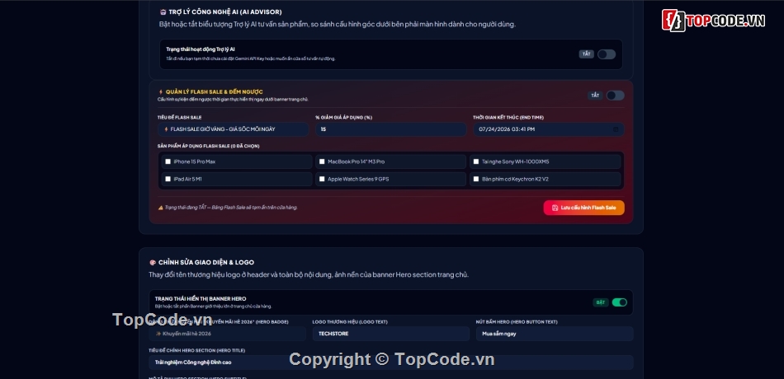Click the label "TIÊU ĐỀ FLASH SALE"
The width and height of the screenshot is (784, 379).
tap(180, 118)
